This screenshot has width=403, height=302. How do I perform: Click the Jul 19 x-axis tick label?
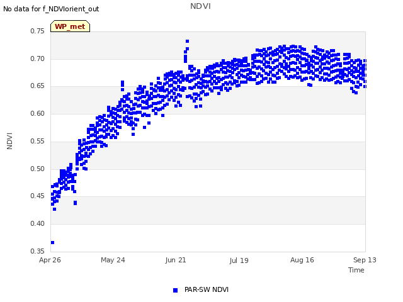pyautogui.click(x=239, y=260)
